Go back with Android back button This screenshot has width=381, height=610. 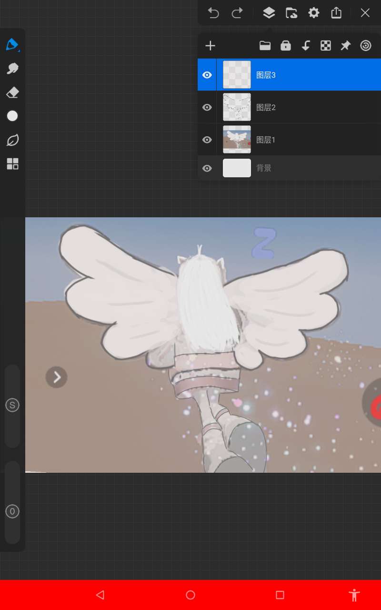[100, 595]
